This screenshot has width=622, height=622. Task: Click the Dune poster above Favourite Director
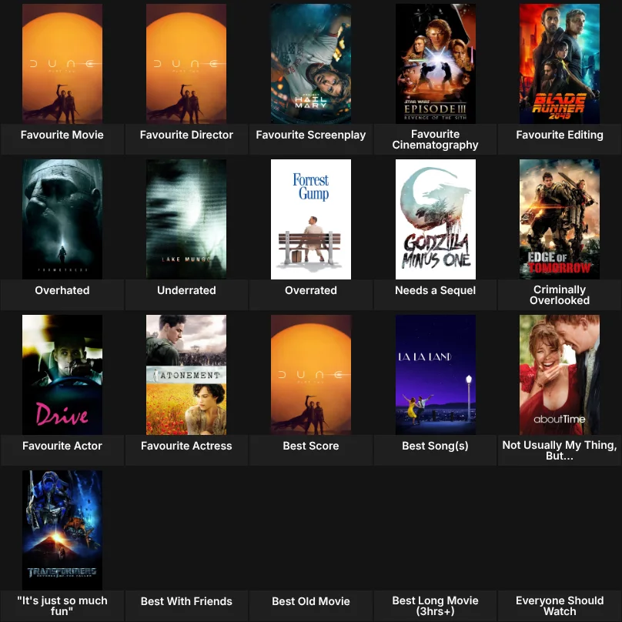coord(186,64)
